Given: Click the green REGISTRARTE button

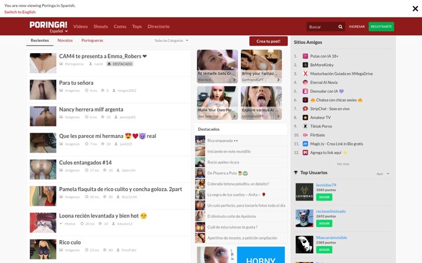Looking at the screenshot, I should click(x=381, y=26).
